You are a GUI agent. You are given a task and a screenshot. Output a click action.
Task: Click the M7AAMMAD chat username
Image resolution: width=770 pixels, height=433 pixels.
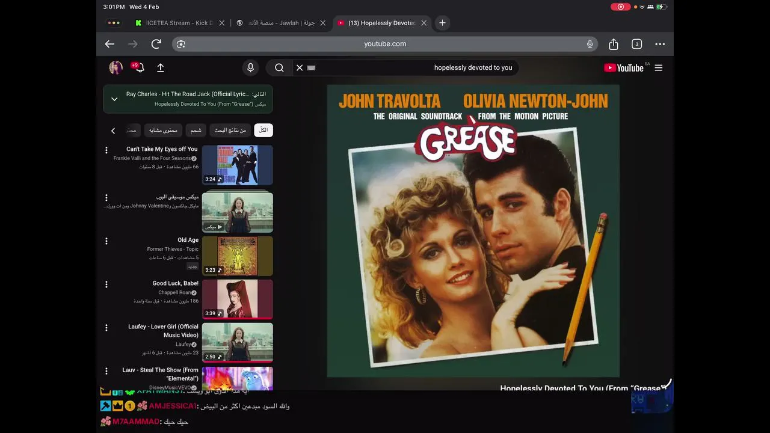coord(136,422)
